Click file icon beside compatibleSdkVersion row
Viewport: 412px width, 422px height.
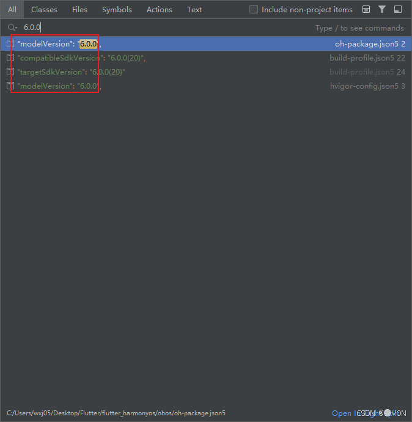[10, 57]
